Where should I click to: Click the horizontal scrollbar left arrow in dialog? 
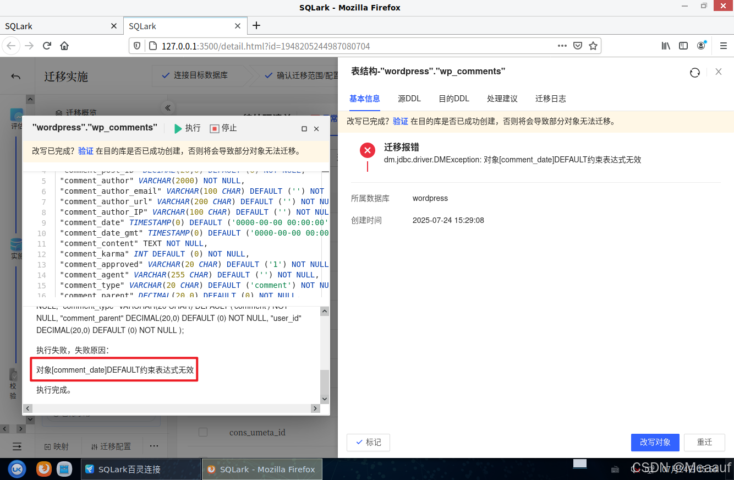(x=28, y=408)
